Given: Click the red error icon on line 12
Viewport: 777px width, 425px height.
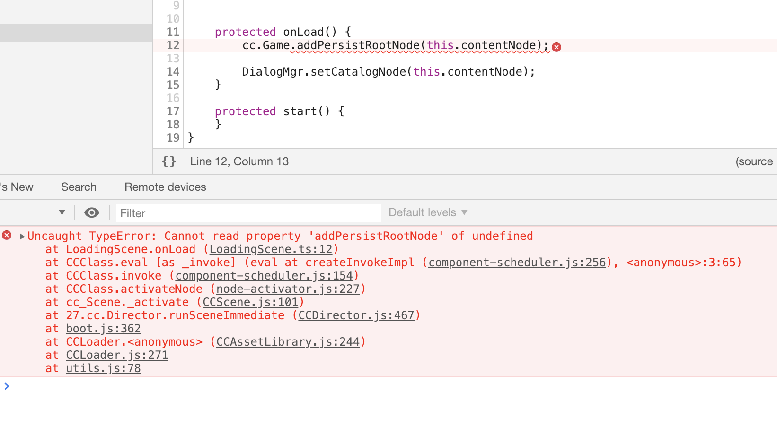Looking at the screenshot, I should [x=556, y=47].
